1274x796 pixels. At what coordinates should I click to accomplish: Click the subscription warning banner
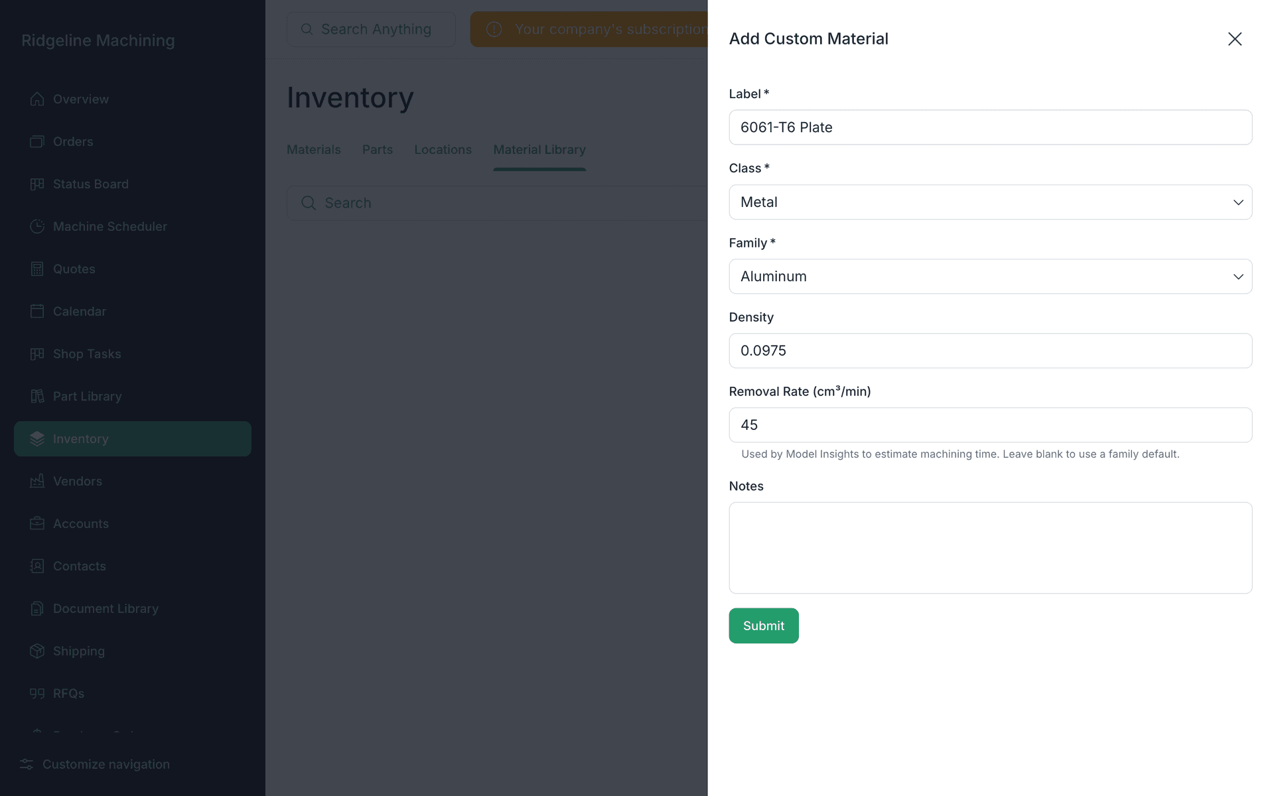(589, 29)
